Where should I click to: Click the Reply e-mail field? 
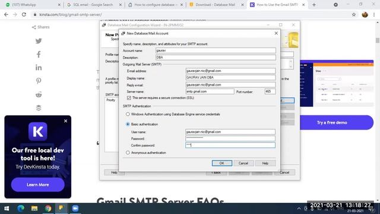click(x=230, y=84)
